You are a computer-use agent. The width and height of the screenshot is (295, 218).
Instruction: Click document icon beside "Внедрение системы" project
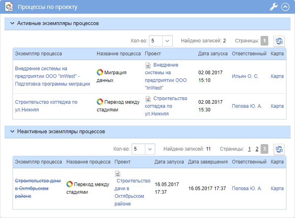[x=148, y=65]
